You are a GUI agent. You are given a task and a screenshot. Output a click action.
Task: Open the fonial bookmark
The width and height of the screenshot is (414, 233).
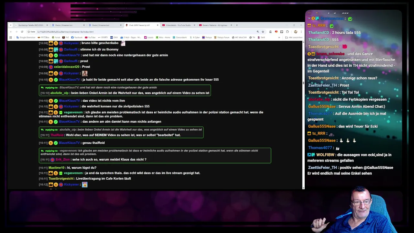[x=56, y=38]
